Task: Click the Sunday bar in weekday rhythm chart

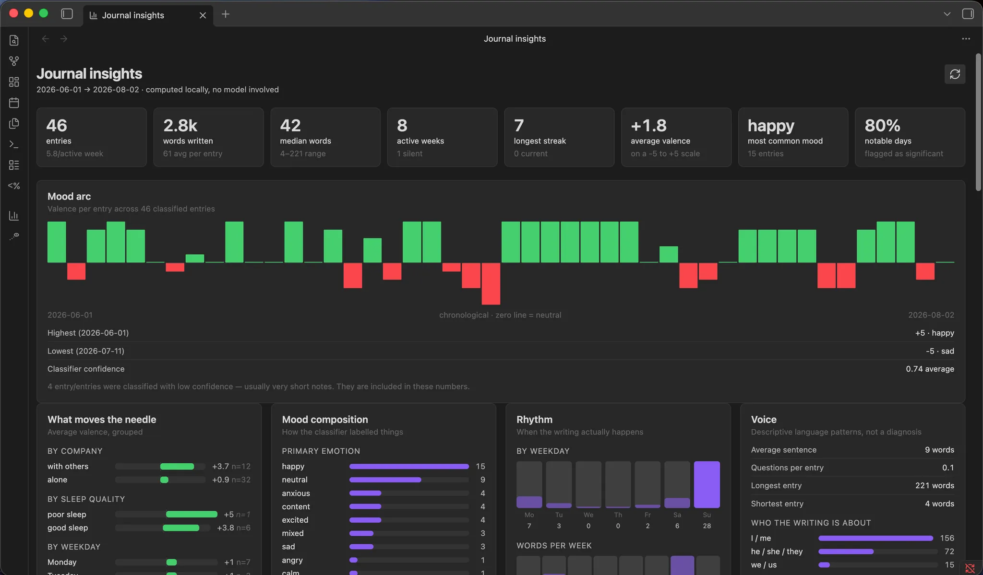Action: [x=707, y=484]
